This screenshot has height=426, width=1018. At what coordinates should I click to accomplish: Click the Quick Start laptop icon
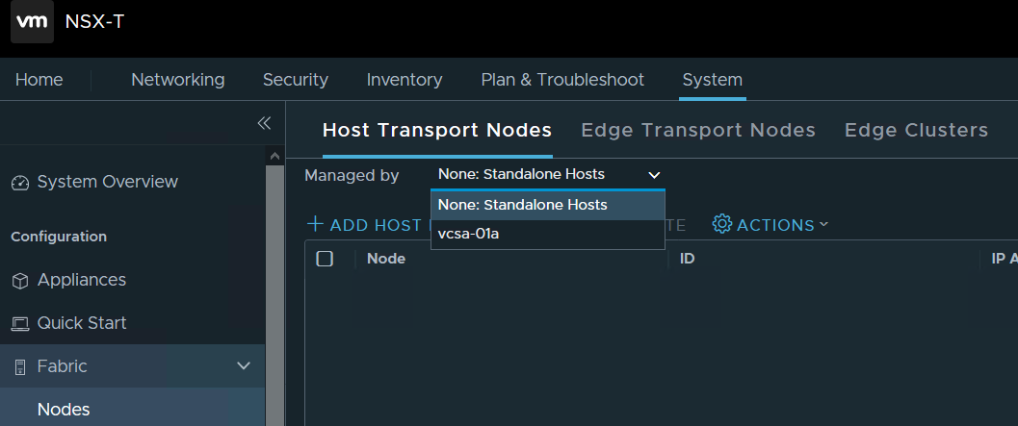coord(20,323)
